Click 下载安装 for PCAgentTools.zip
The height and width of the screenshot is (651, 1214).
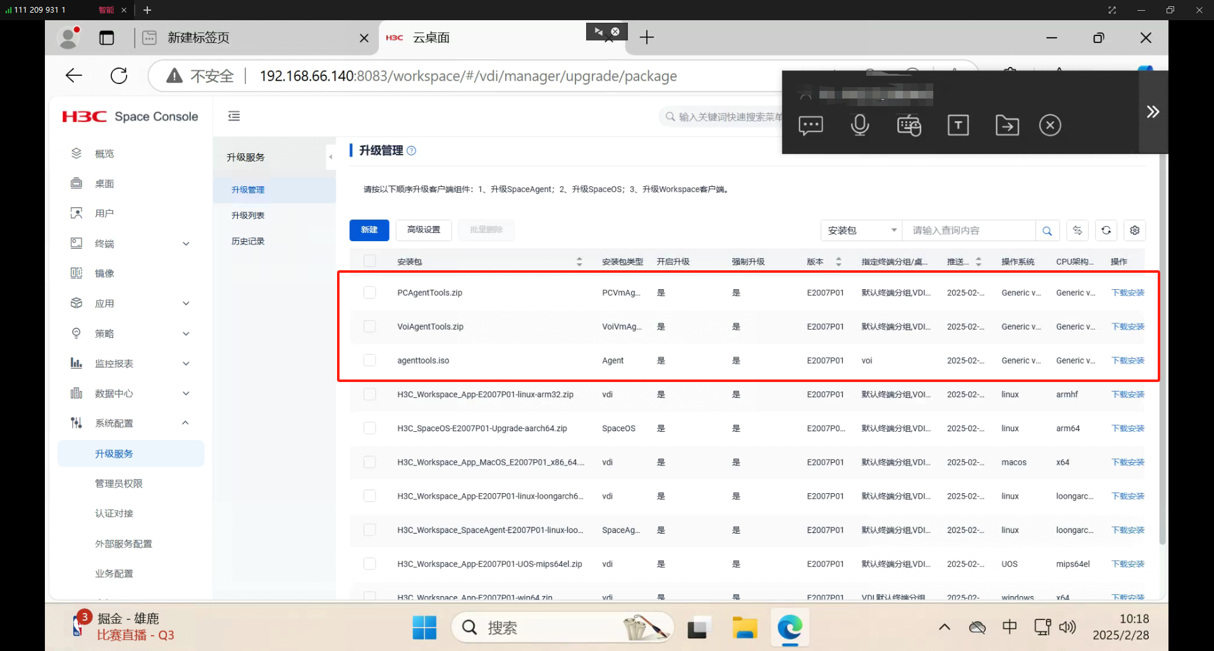pos(1128,293)
